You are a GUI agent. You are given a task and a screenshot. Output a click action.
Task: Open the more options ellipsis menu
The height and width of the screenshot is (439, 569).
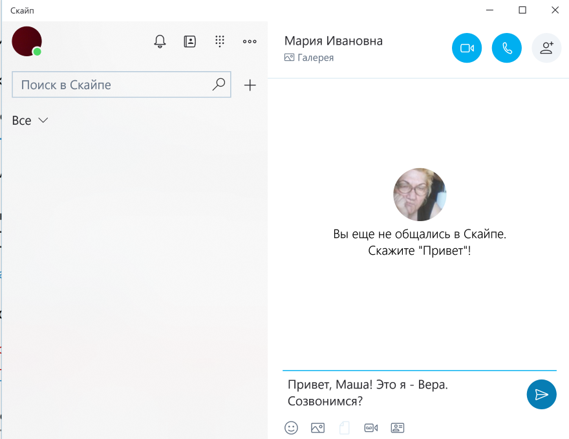tap(250, 41)
